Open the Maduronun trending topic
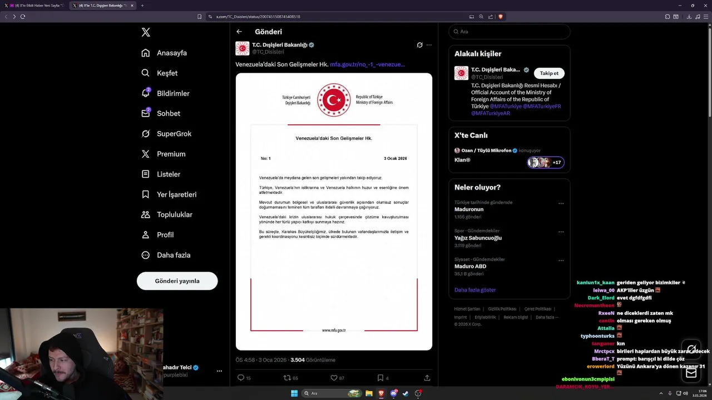This screenshot has height=400, width=712. [469, 209]
